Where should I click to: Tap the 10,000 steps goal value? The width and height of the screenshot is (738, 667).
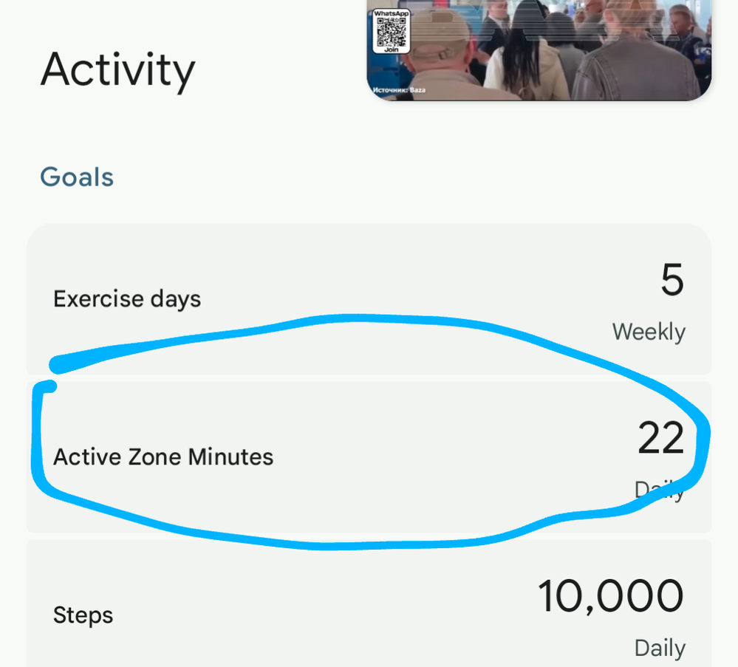tap(610, 596)
